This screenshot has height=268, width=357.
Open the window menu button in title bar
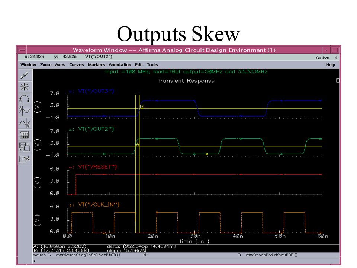[22, 50]
